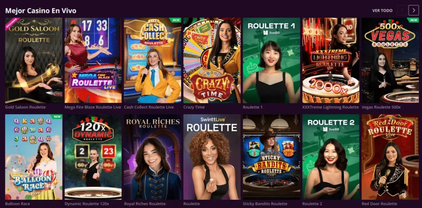The width and height of the screenshot is (422, 208).
Task: Open the Gold Saloon Roulette game thumbnail
Action: tap(34, 60)
